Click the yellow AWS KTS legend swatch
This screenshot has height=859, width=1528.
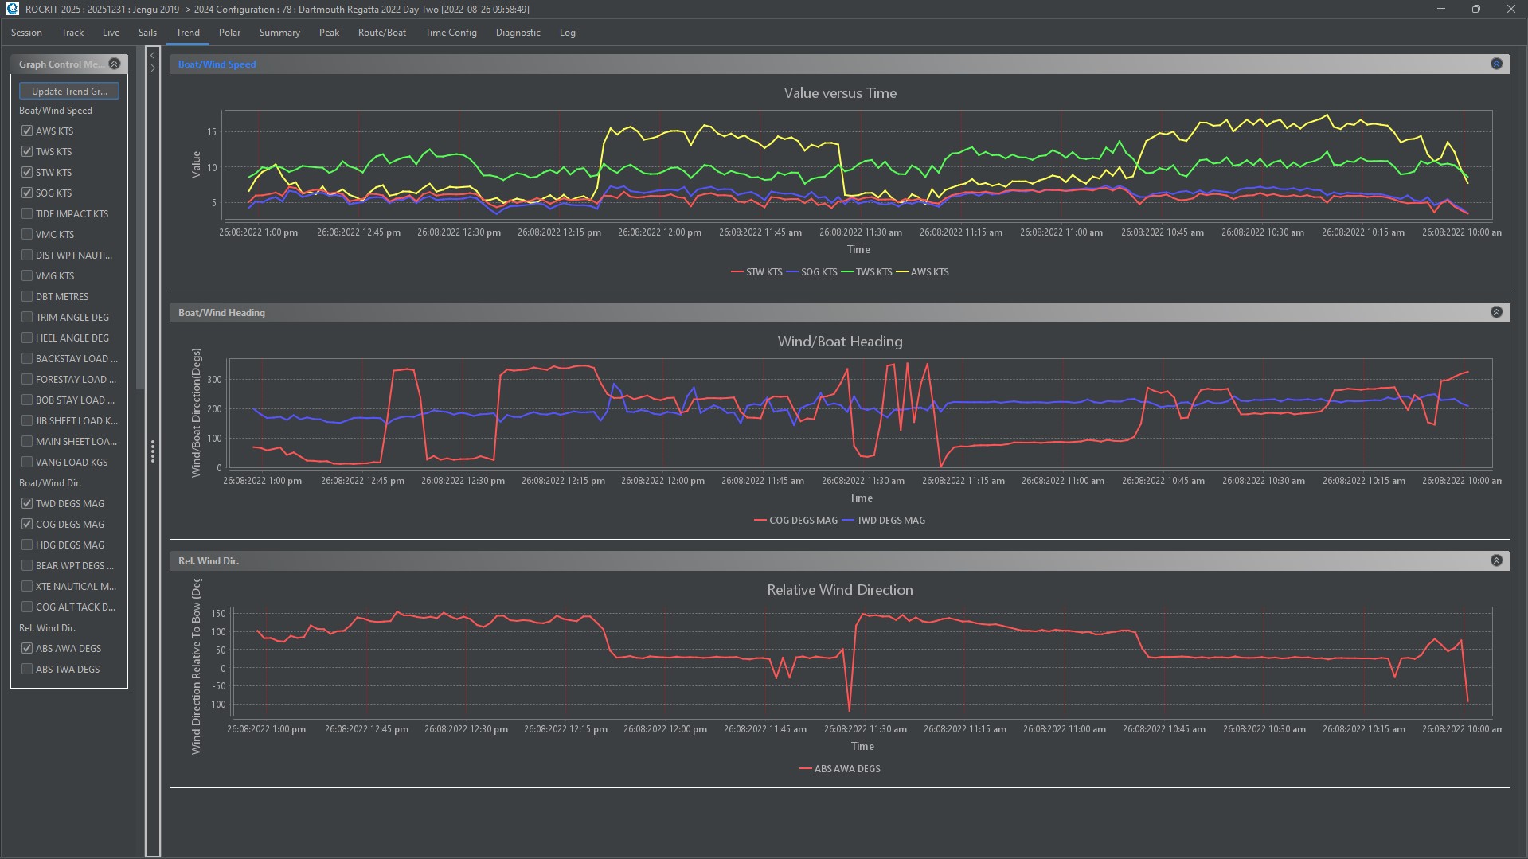coord(902,272)
